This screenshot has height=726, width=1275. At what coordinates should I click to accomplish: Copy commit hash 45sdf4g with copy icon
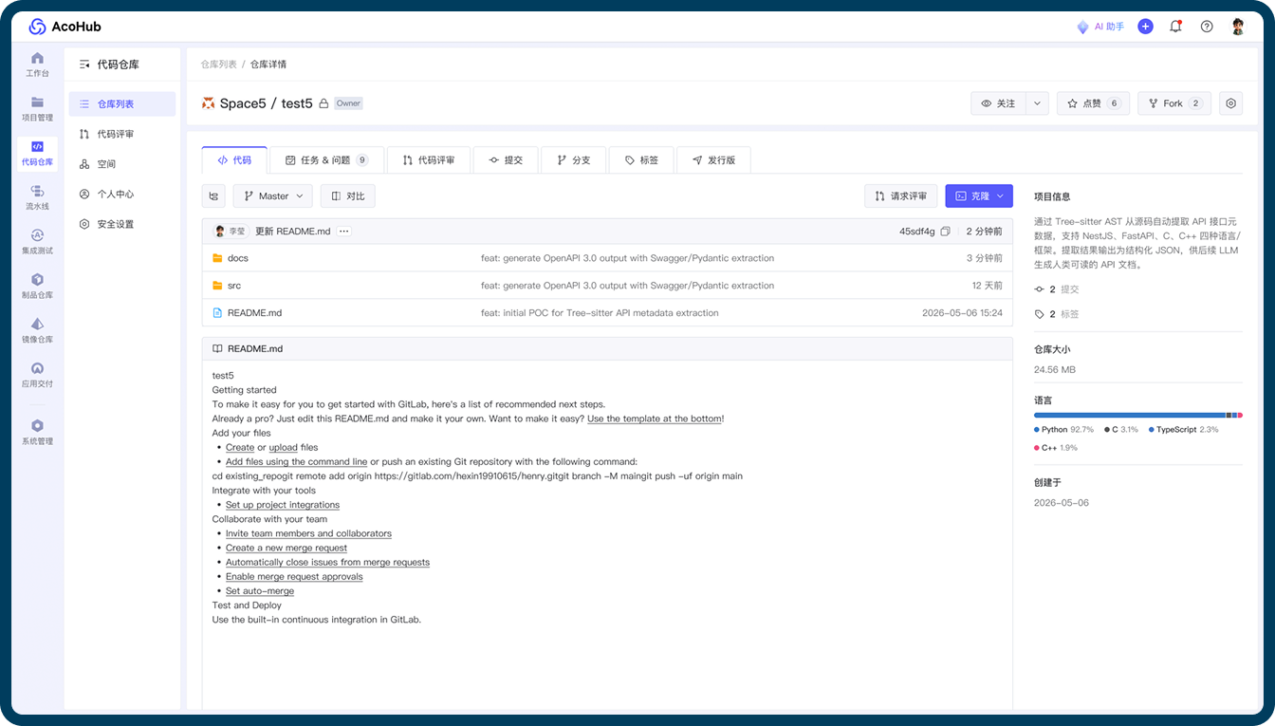[x=945, y=232]
